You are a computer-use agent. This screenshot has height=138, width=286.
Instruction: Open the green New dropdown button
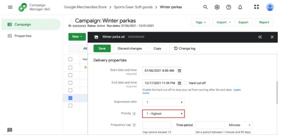click(x=77, y=37)
